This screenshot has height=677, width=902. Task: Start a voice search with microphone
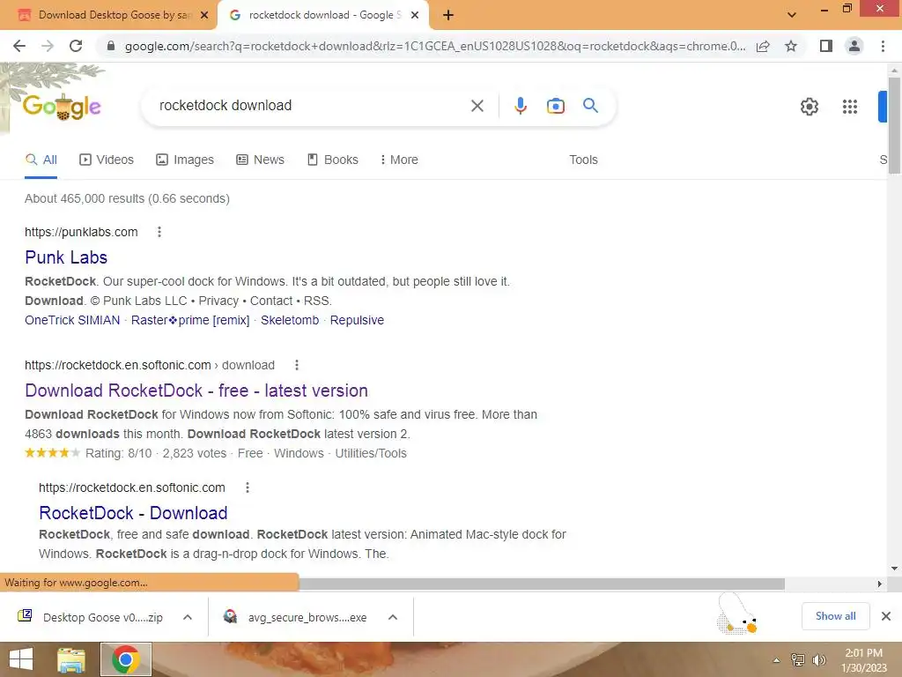(520, 106)
